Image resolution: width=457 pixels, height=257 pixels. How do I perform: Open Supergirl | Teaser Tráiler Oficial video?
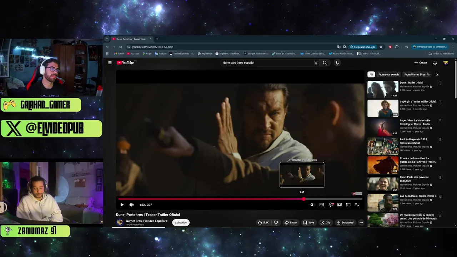click(x=418, y=102)
